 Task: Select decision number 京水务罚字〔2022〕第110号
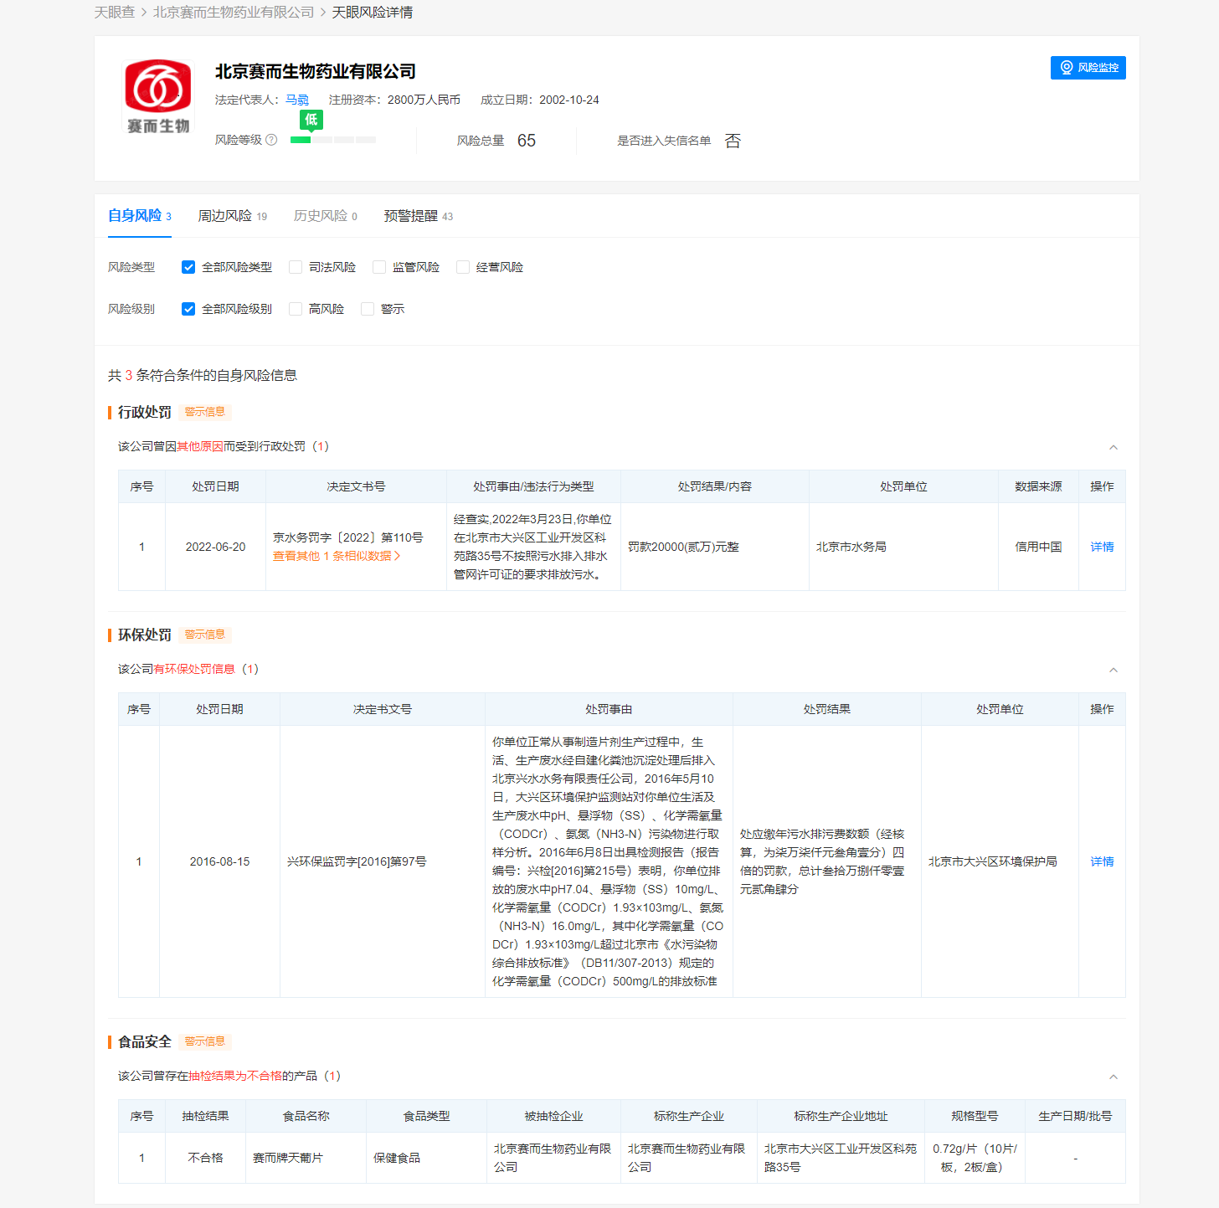click(348, 537)
